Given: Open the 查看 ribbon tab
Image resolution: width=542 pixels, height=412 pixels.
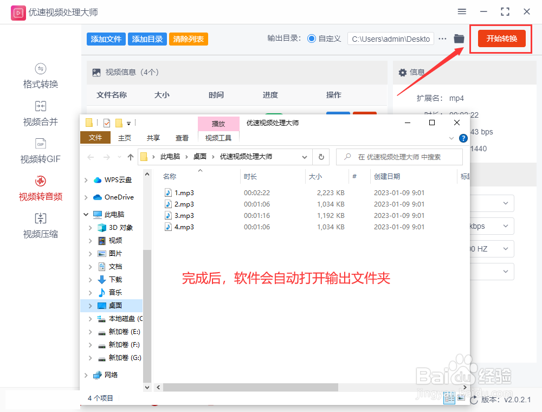Looking at the screenshot, I should pos(182,138).
